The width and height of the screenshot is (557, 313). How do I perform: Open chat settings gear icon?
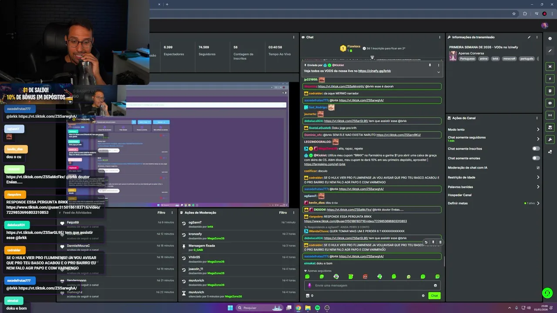coord(423,296)
